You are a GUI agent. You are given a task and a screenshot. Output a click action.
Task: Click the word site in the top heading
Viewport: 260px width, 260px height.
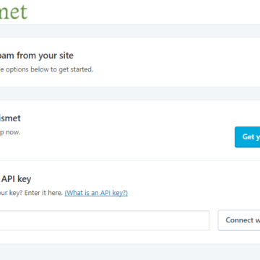66,56
